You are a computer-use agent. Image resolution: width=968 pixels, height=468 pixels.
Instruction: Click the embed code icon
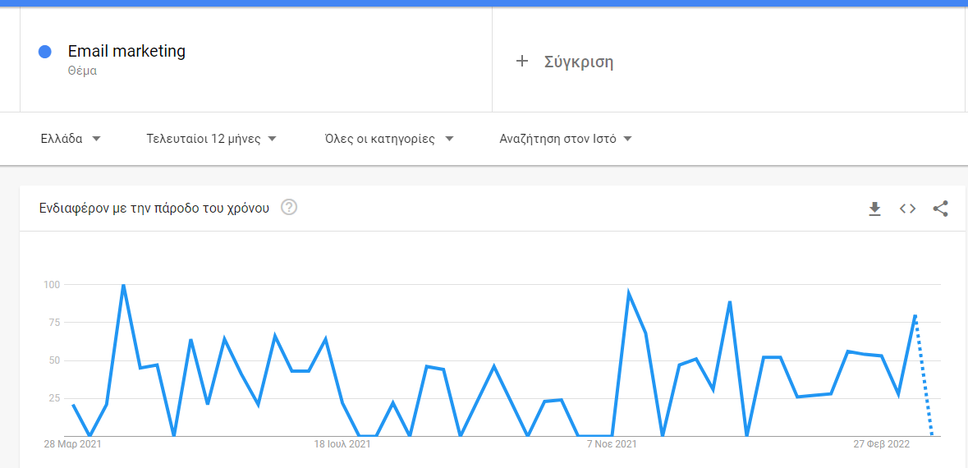907,209
